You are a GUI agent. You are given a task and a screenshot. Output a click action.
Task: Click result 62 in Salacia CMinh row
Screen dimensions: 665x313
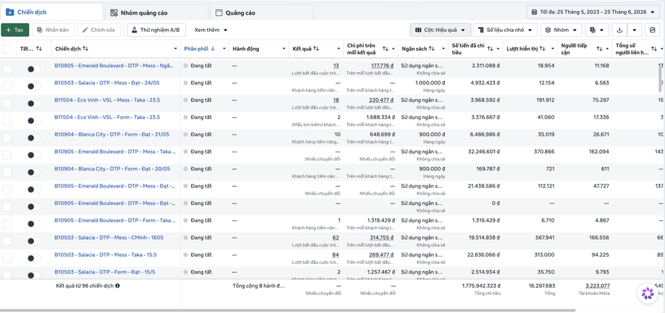click(x=335, y=238)
